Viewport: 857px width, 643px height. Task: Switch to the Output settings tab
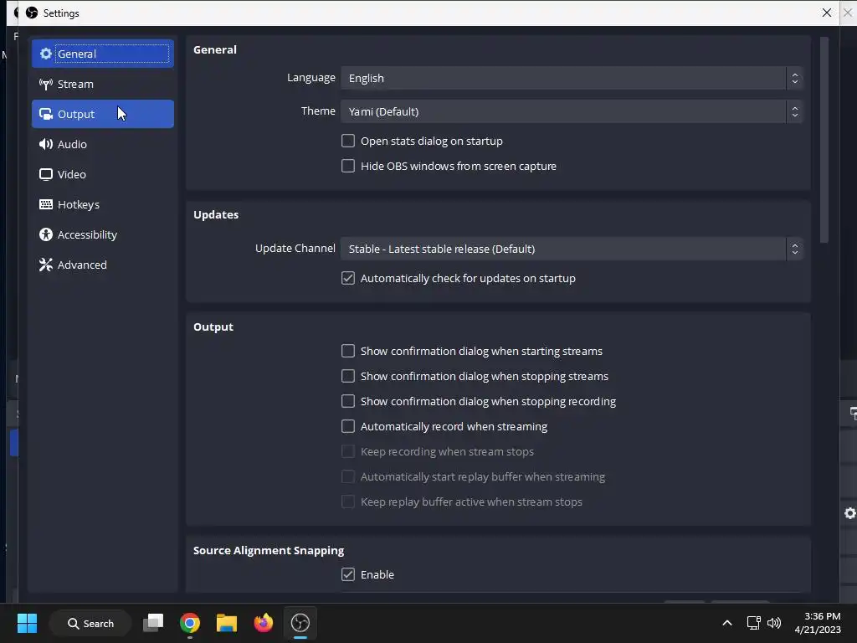[x=103, y=114]
